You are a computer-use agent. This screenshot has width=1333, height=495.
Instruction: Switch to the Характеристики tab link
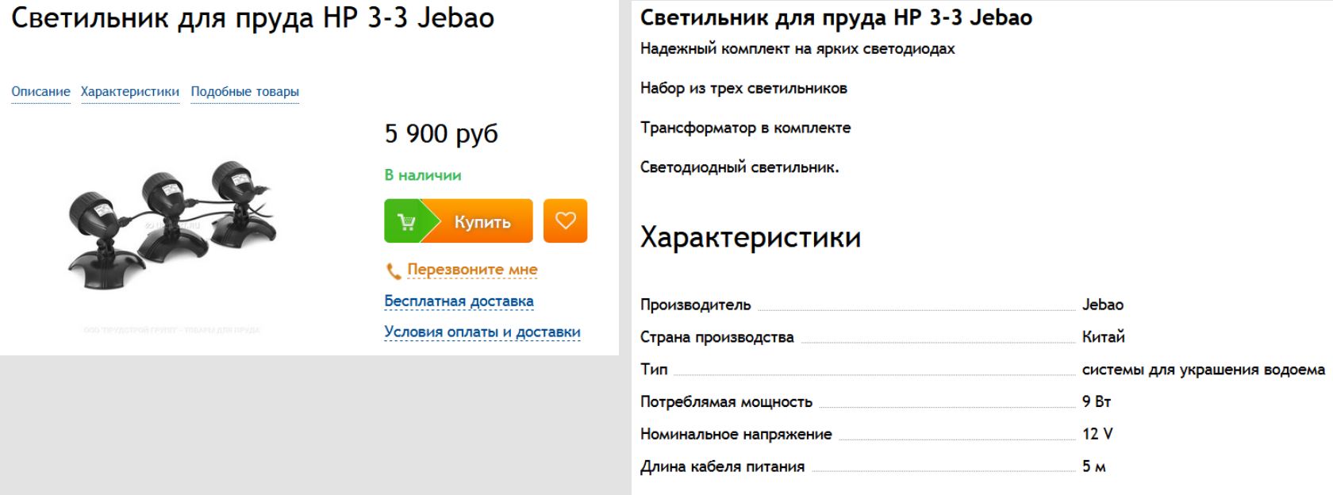130,92
